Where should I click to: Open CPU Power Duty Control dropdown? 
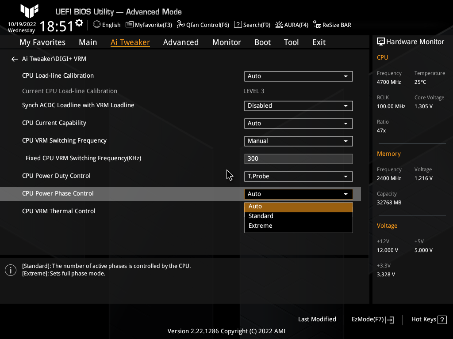298,176
